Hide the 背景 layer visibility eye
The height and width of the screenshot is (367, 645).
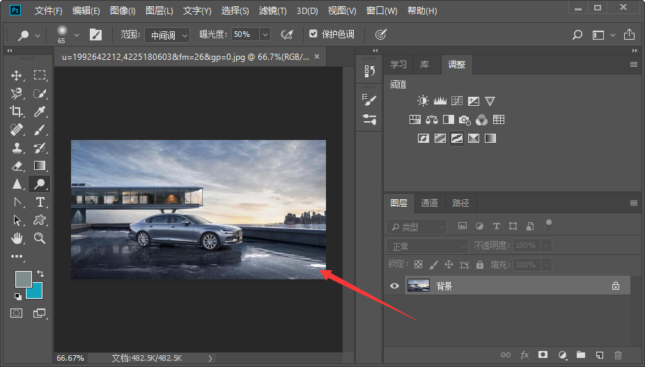[394, 286]
